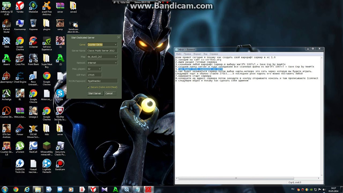The height and width of the screenshot is (193, 343).
Task: Select the Lineage 2 shortcut
Action: point(33,112)
